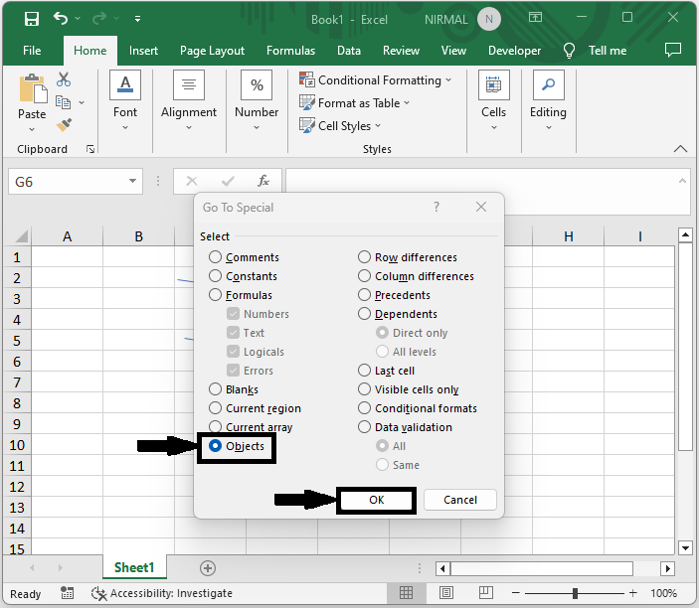Click the Select All corner triangle
699x608 pixels.
(21, 236)
